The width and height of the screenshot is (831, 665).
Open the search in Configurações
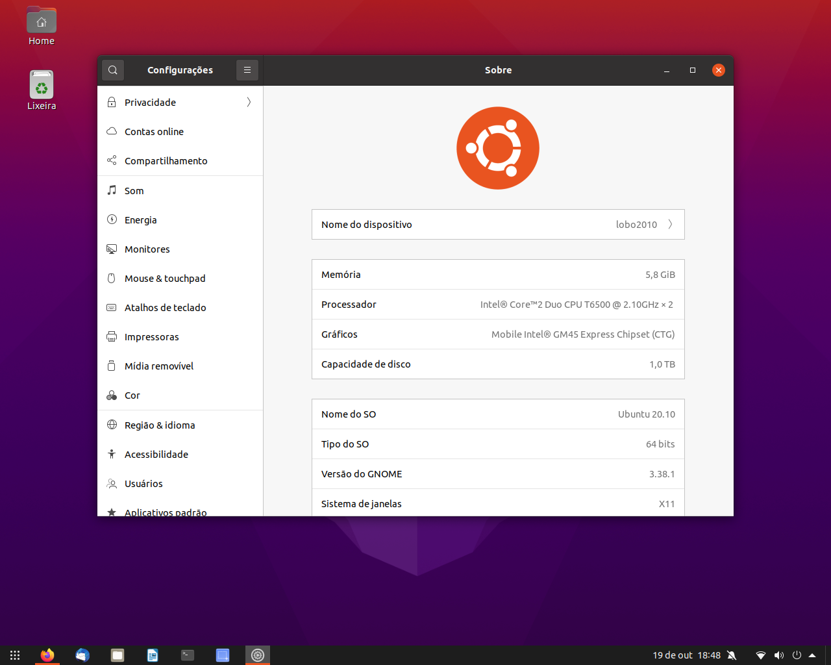pyautogui.click(x=112, y=69)
